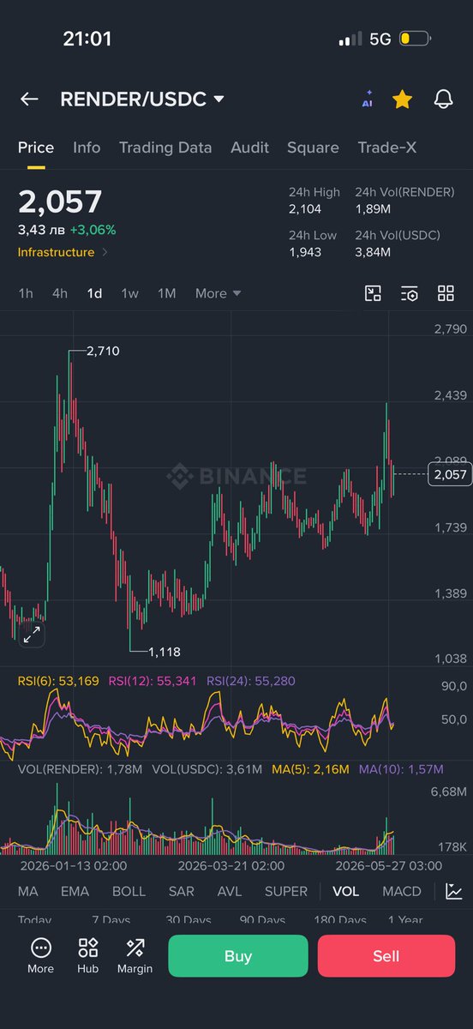Expand the More intervals dropdown
473x1029 pixels.
click(x=218, y=293)
